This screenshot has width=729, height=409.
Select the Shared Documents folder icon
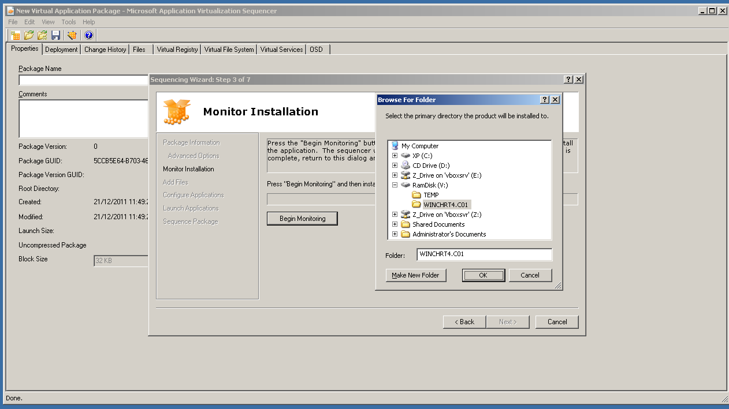coord(406,224)
